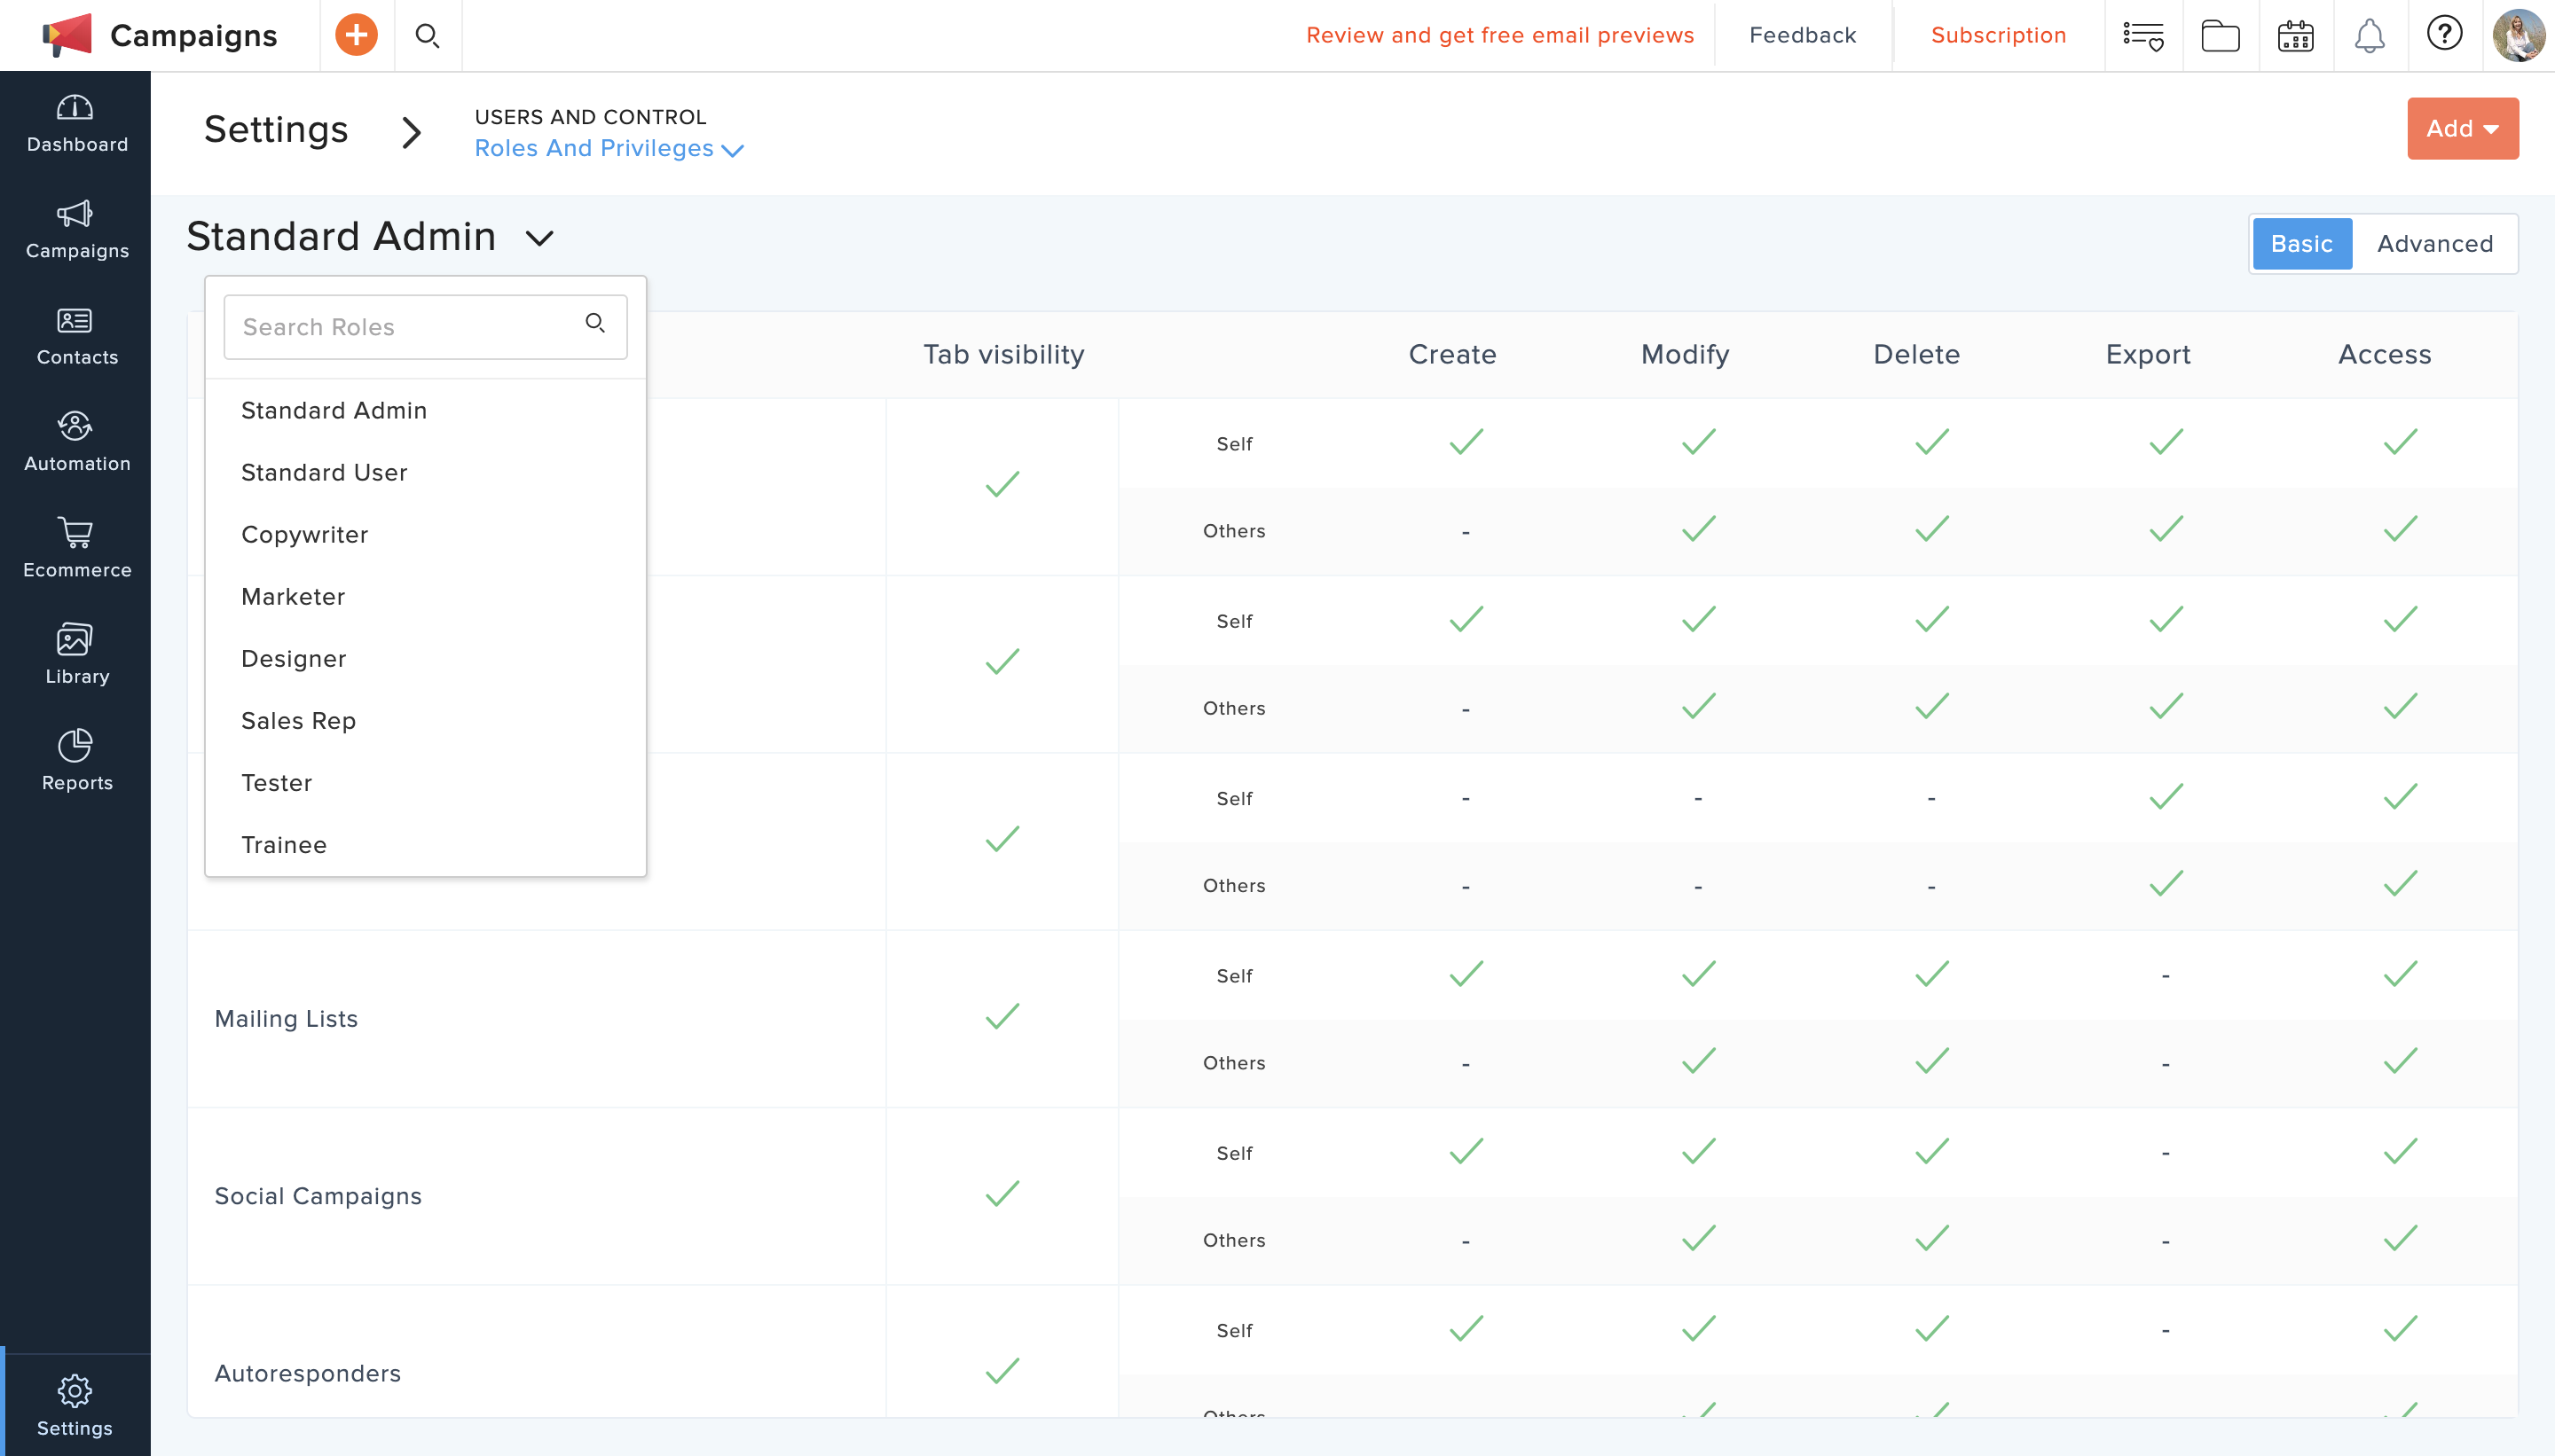
Task: Select the Marketer role option
Action: 291,597
